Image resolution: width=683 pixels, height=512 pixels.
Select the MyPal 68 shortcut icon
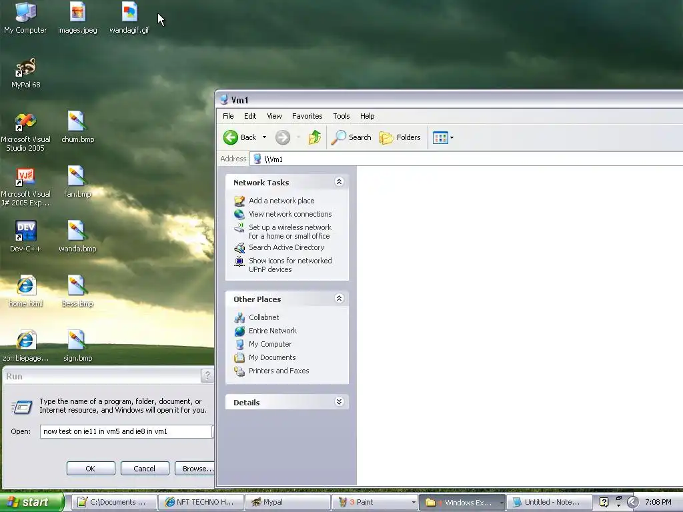coord(25,73)
